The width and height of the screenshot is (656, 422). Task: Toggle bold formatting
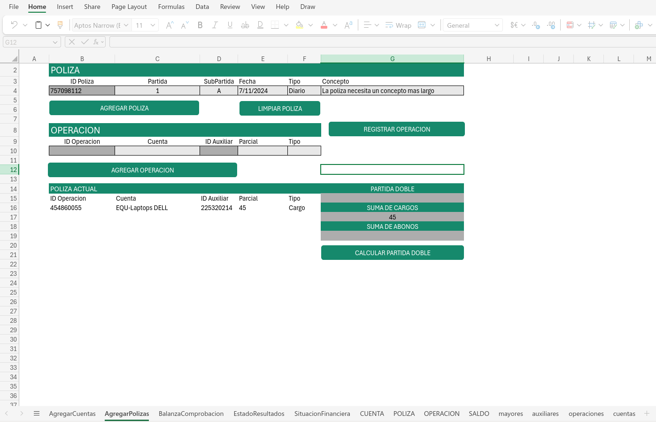click(200, 25)
